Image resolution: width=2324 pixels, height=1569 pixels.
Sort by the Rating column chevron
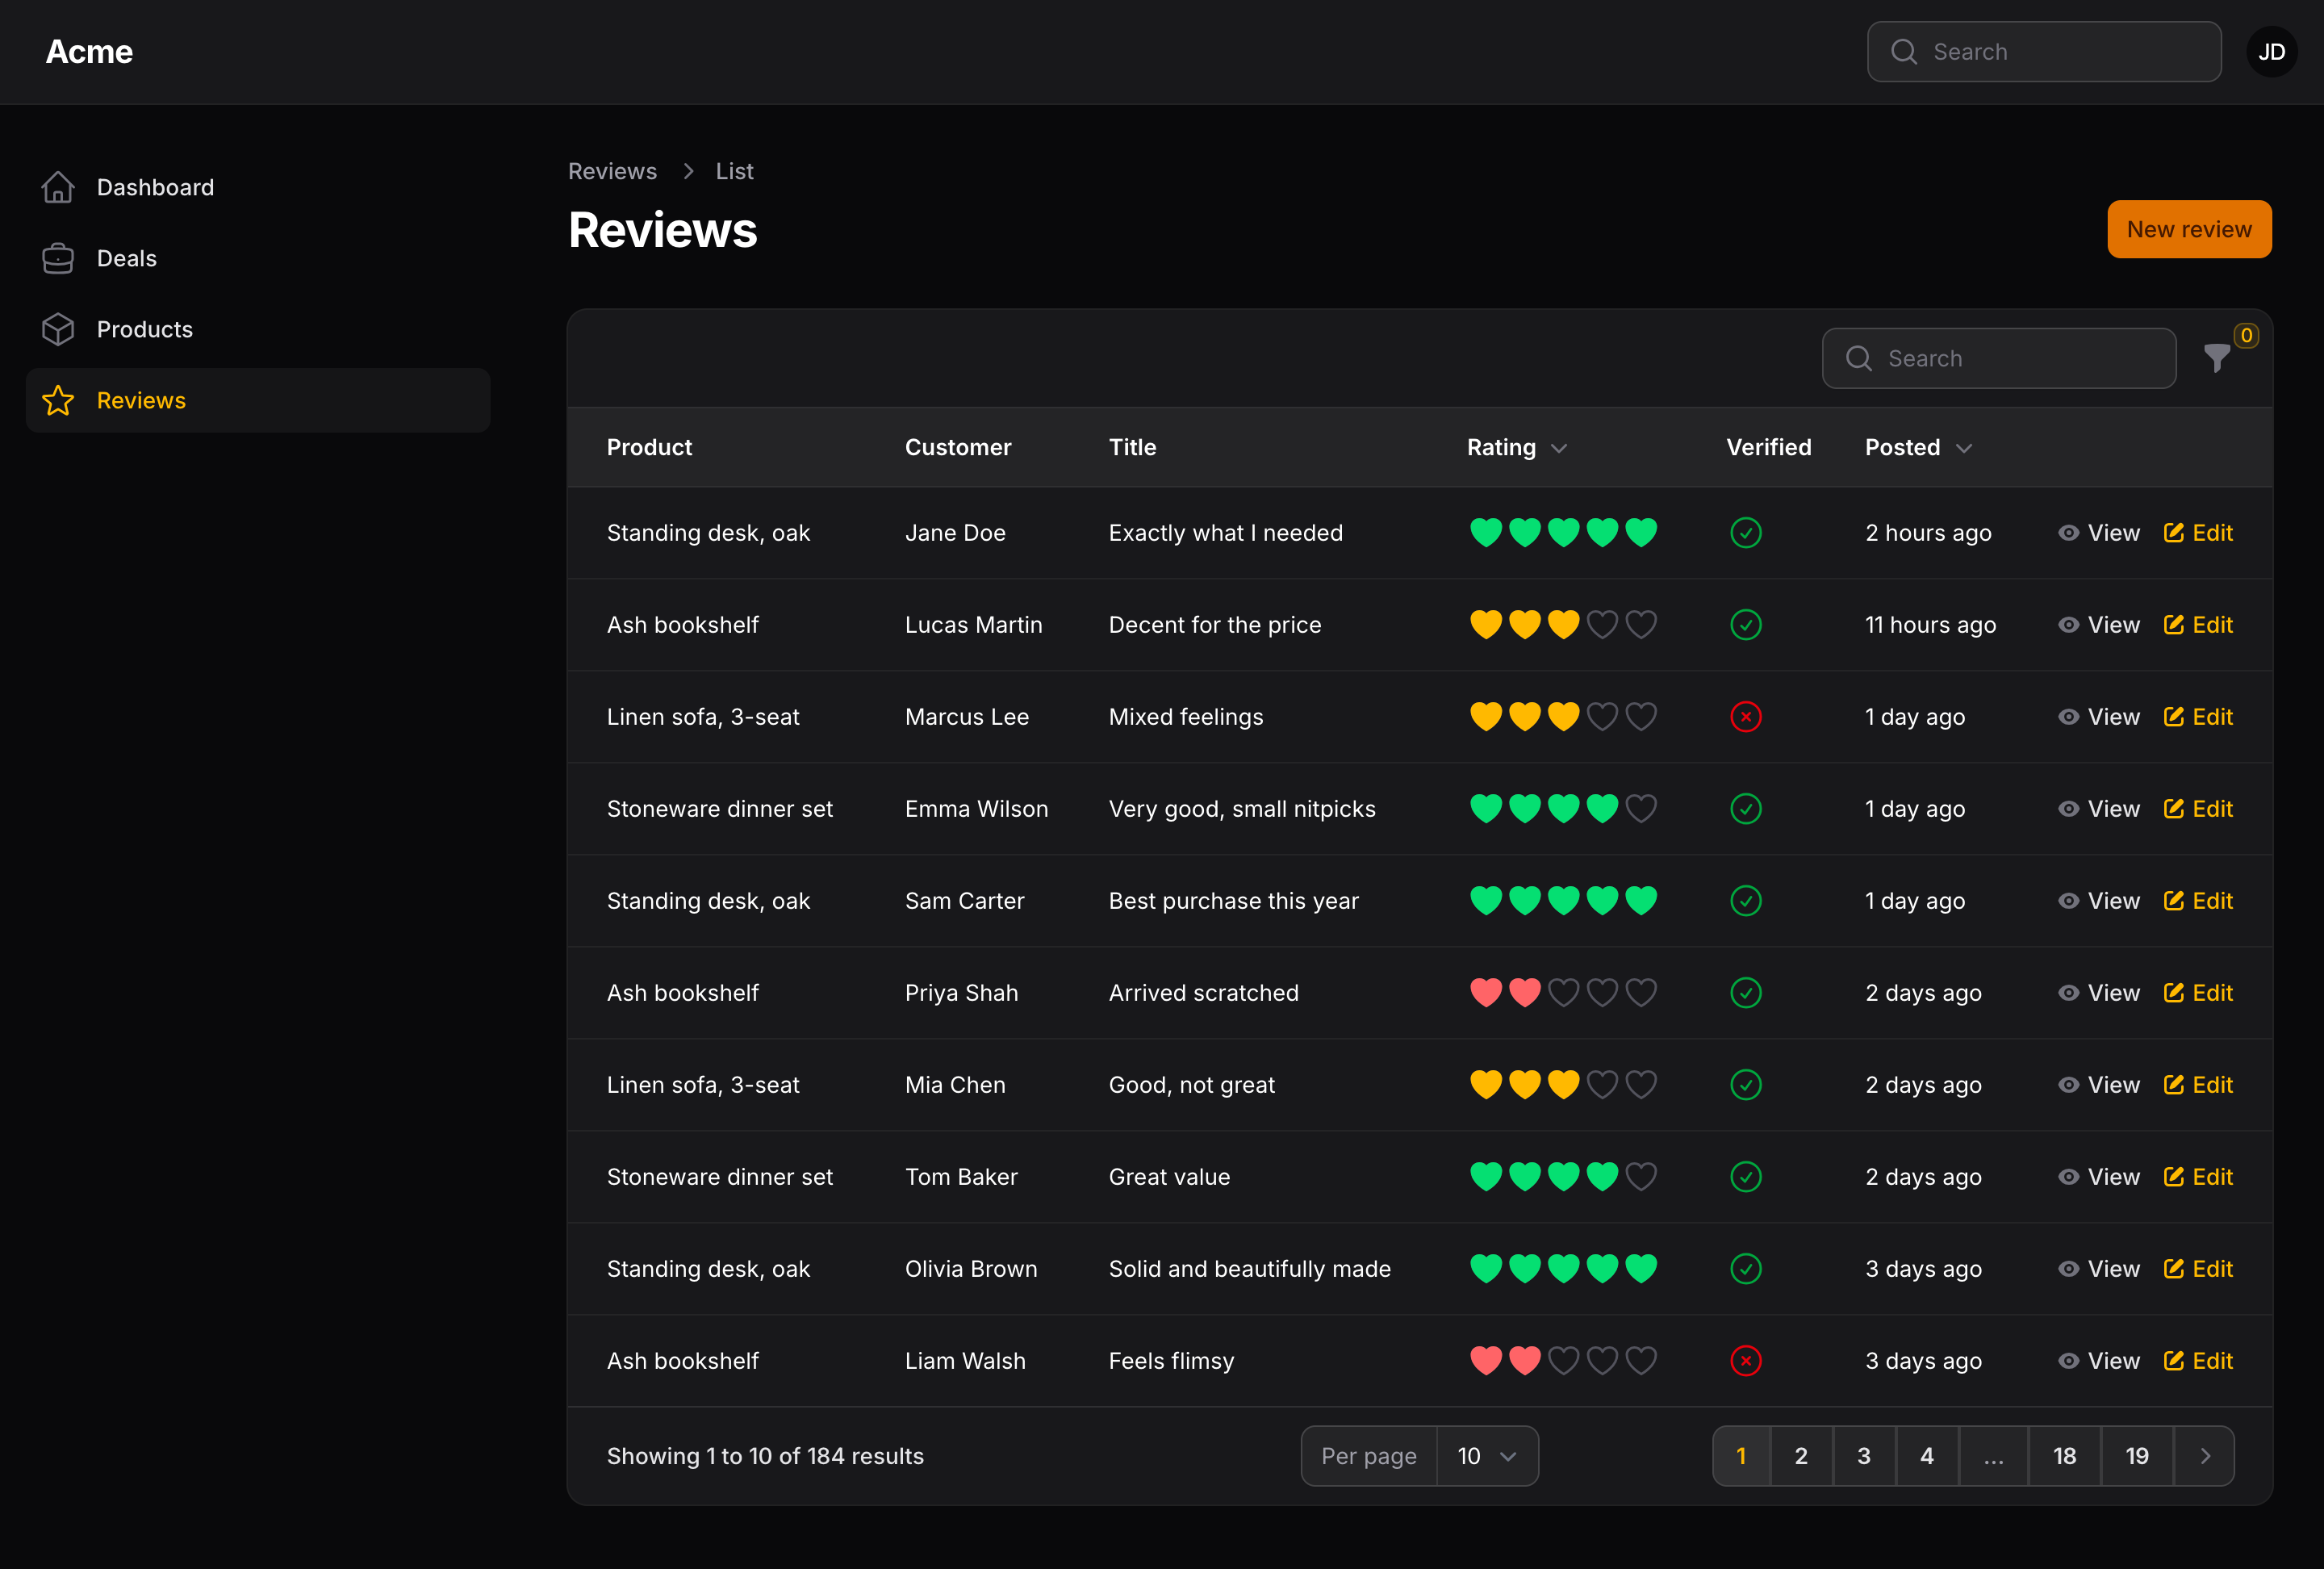click(1558, 448)
